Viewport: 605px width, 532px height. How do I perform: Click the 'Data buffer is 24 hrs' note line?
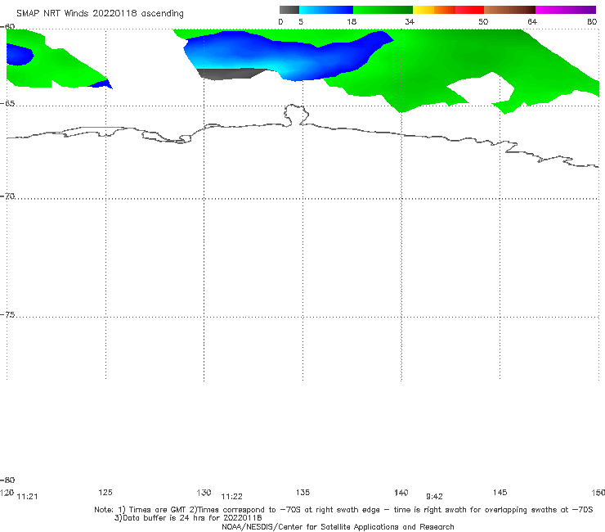[188, 518]
